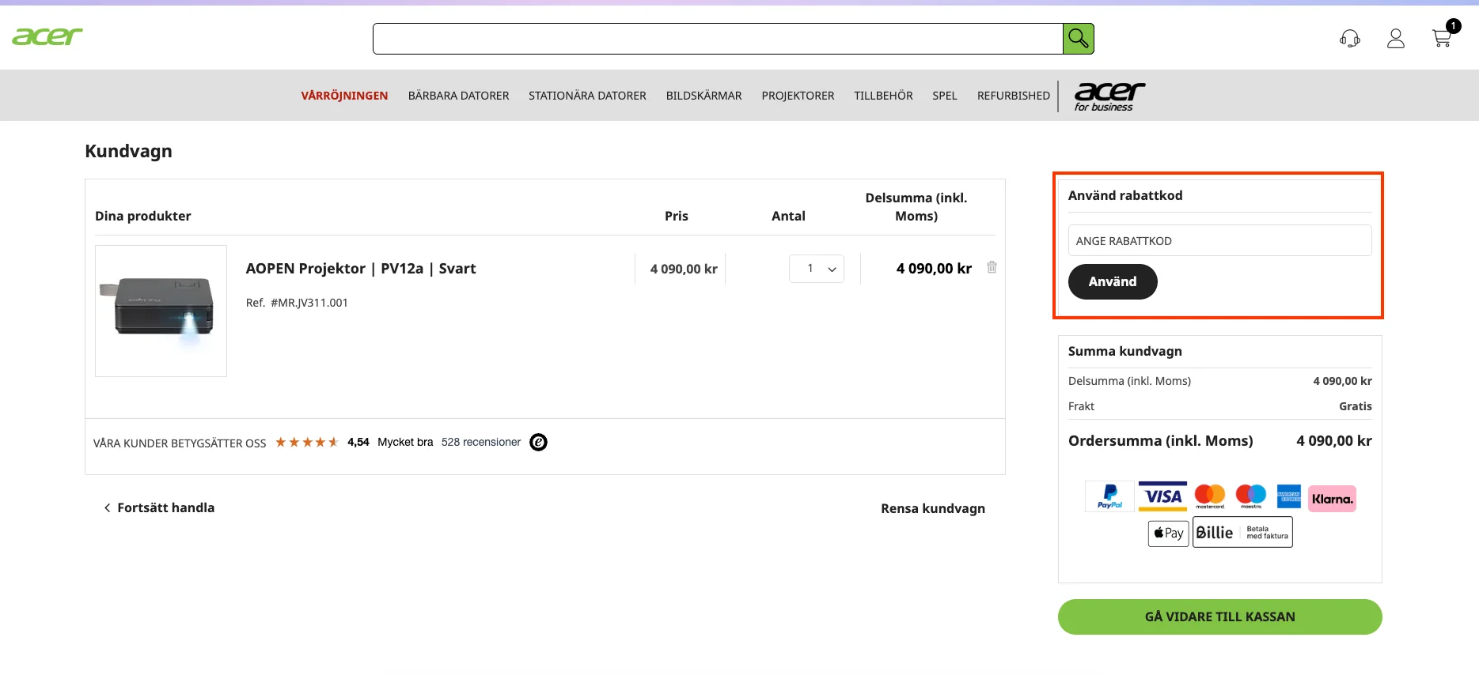Click the Frakt Gratis value
The height and width of the screenshot is (675, 1479).
(x=1356, y=406)
